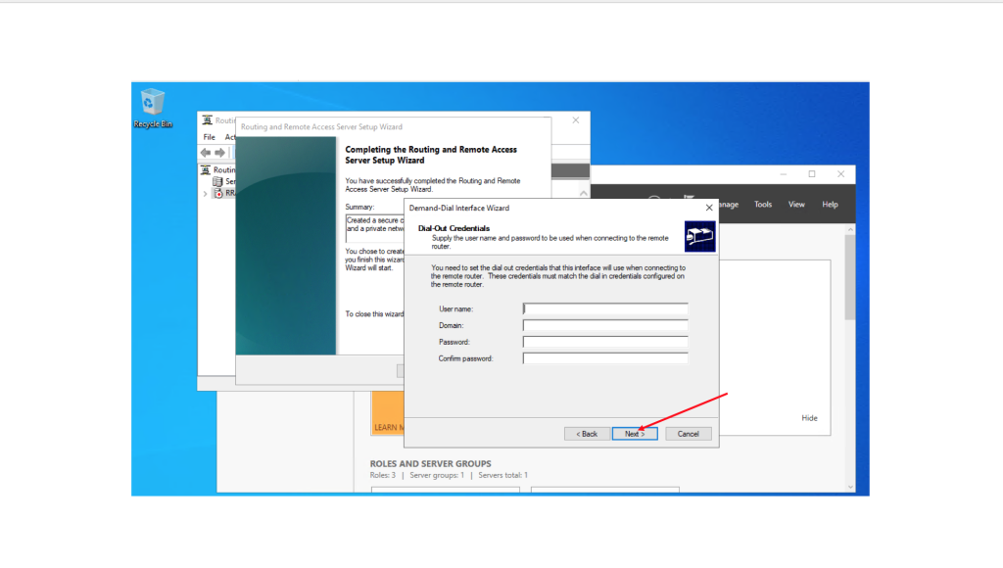Click the back arrow in Routing toolbar
This screenshot has height=568, width=1003.
(x=206, y=153)
